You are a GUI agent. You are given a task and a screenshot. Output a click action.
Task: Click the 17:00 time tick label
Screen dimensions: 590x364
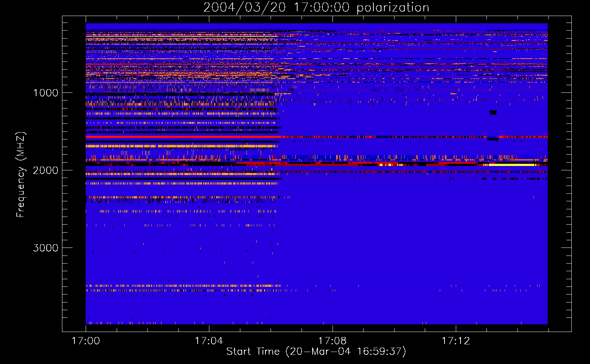[86, 341]
